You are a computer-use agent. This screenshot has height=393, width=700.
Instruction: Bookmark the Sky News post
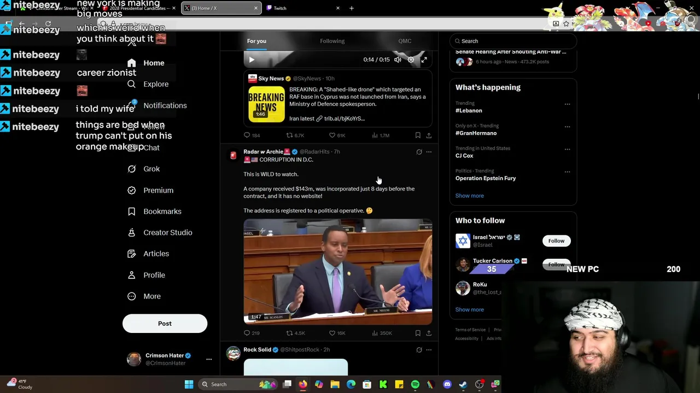pos(418,135)
